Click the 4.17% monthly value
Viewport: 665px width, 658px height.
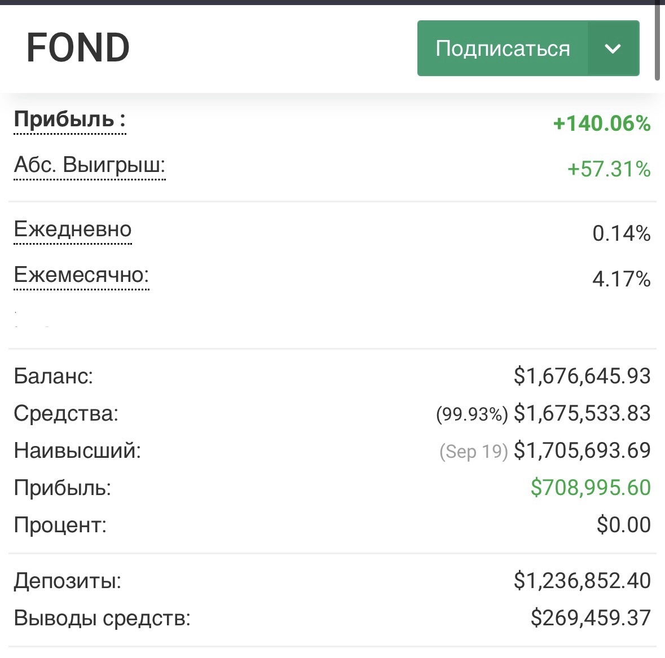[x=621, y=279]
